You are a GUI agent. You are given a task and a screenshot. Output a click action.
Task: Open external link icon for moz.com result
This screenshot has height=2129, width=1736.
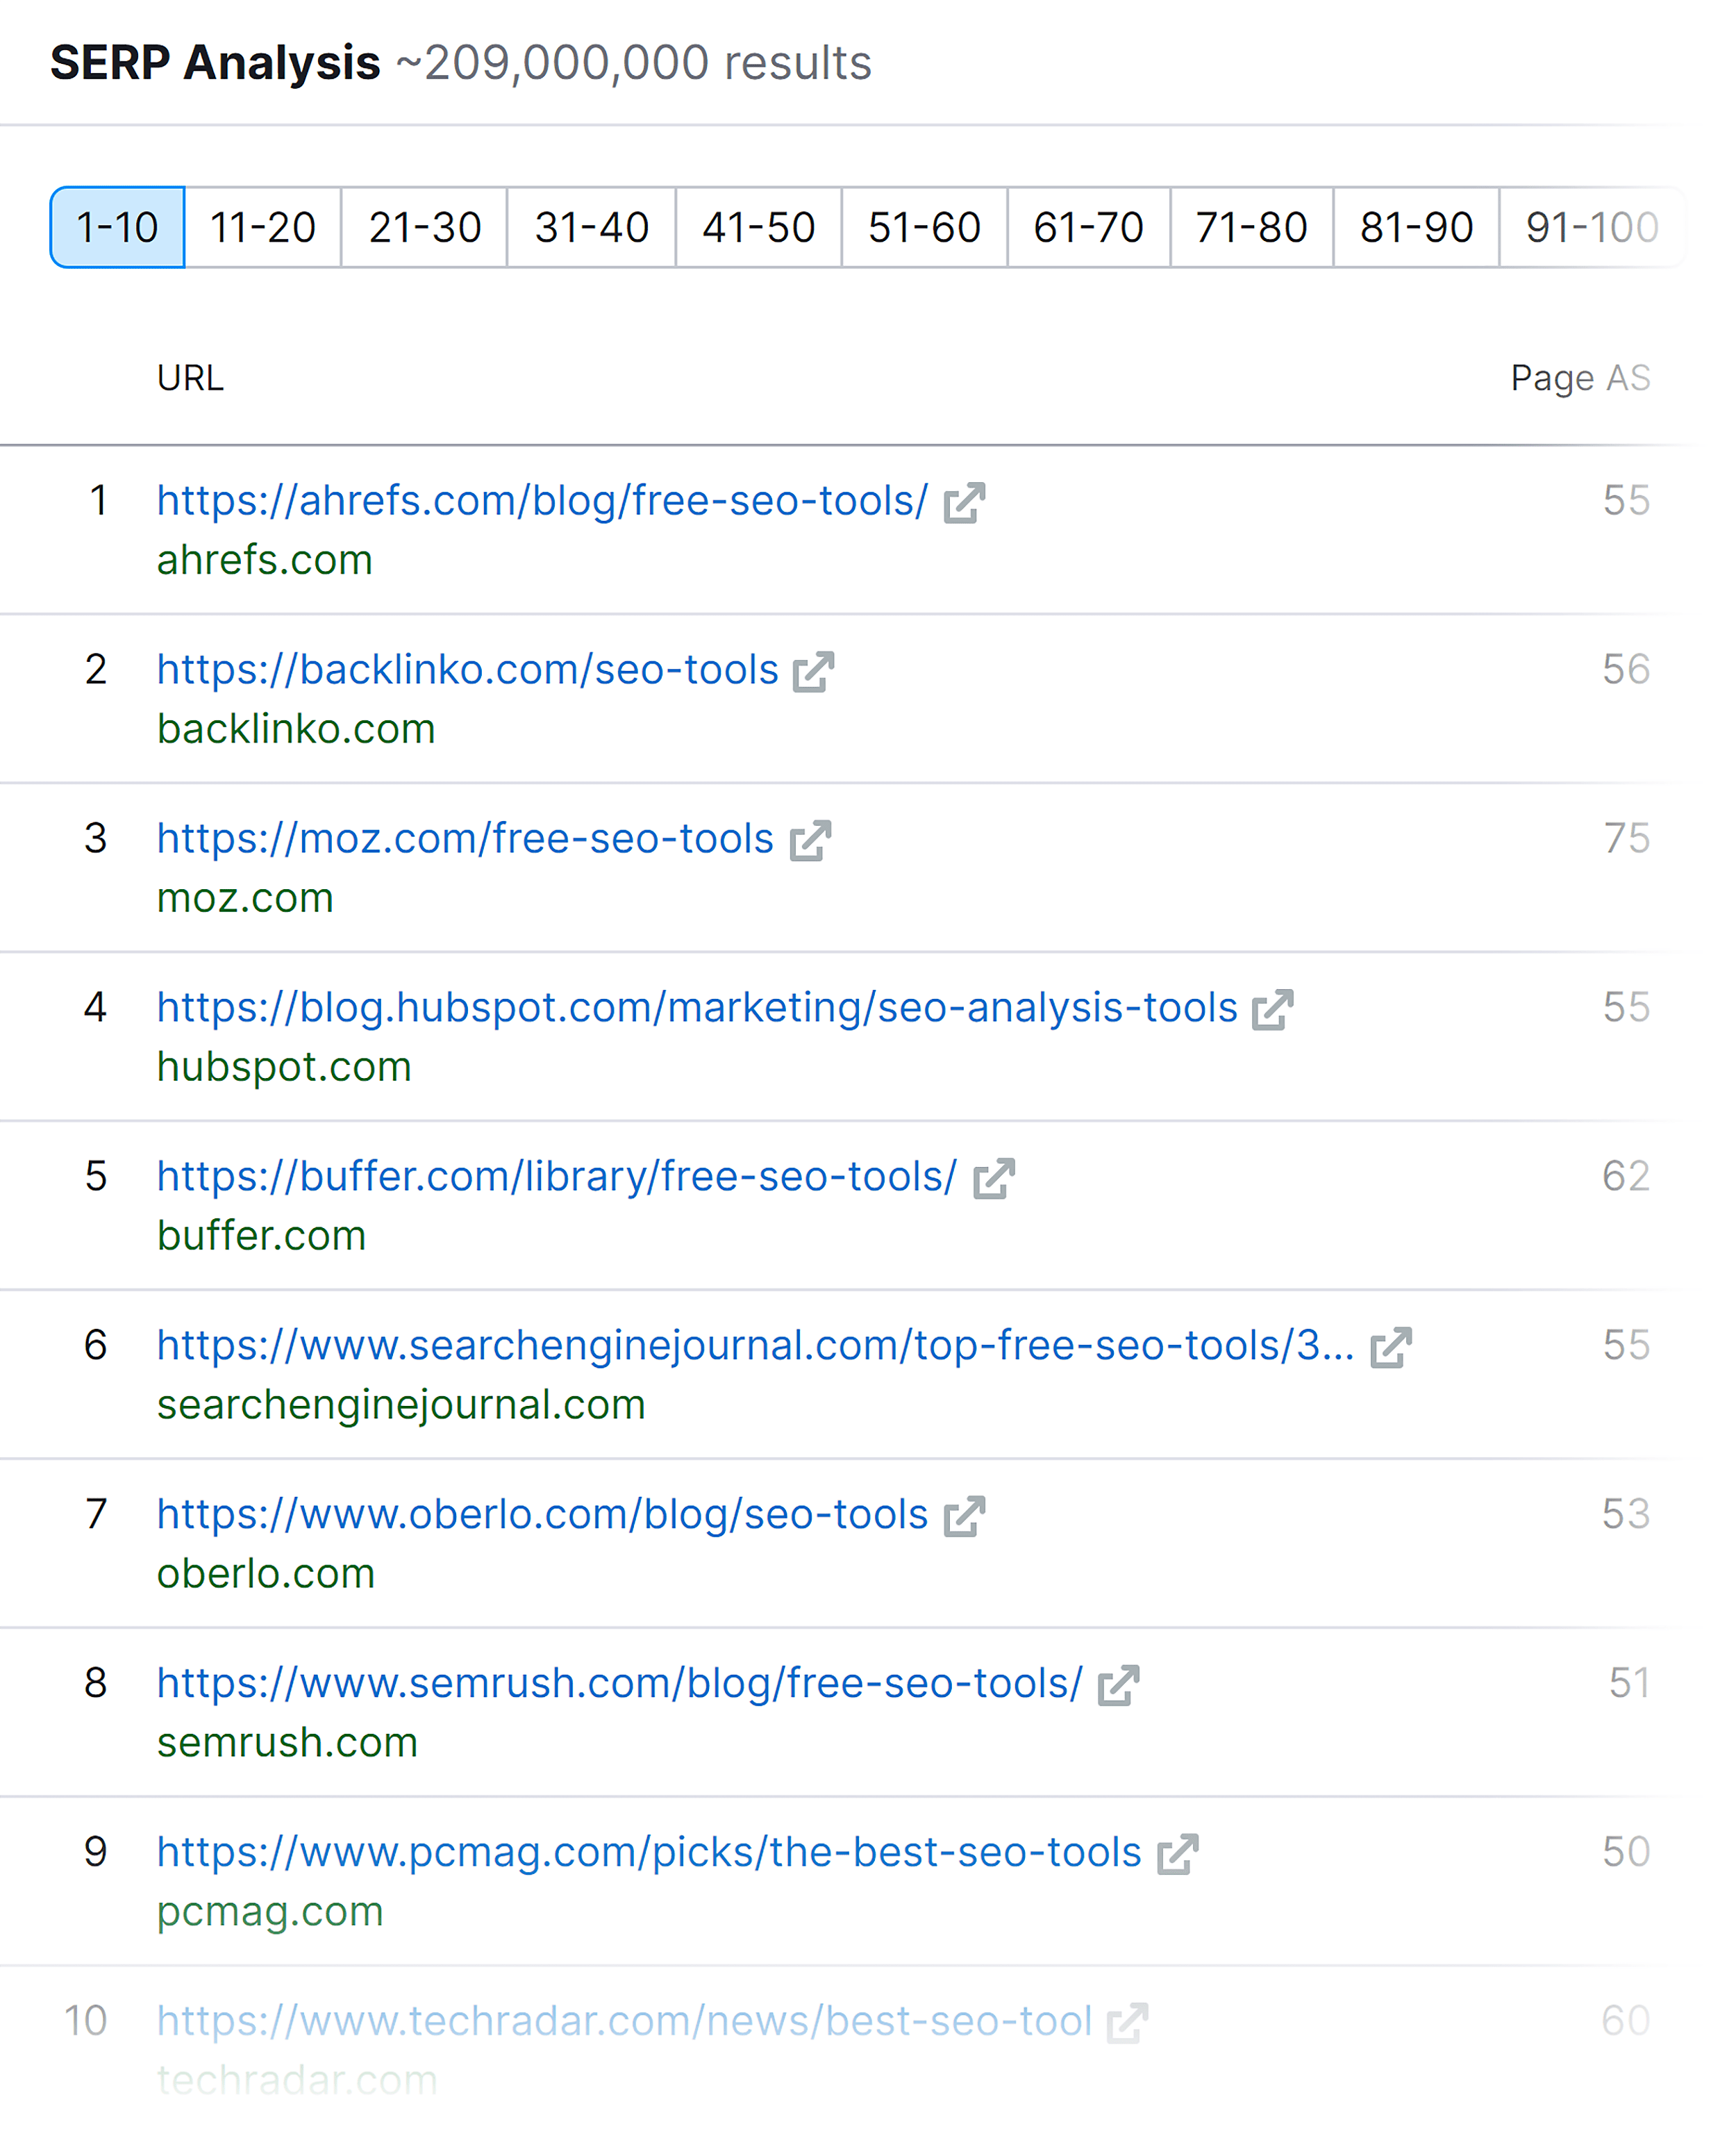click(810, 841)
